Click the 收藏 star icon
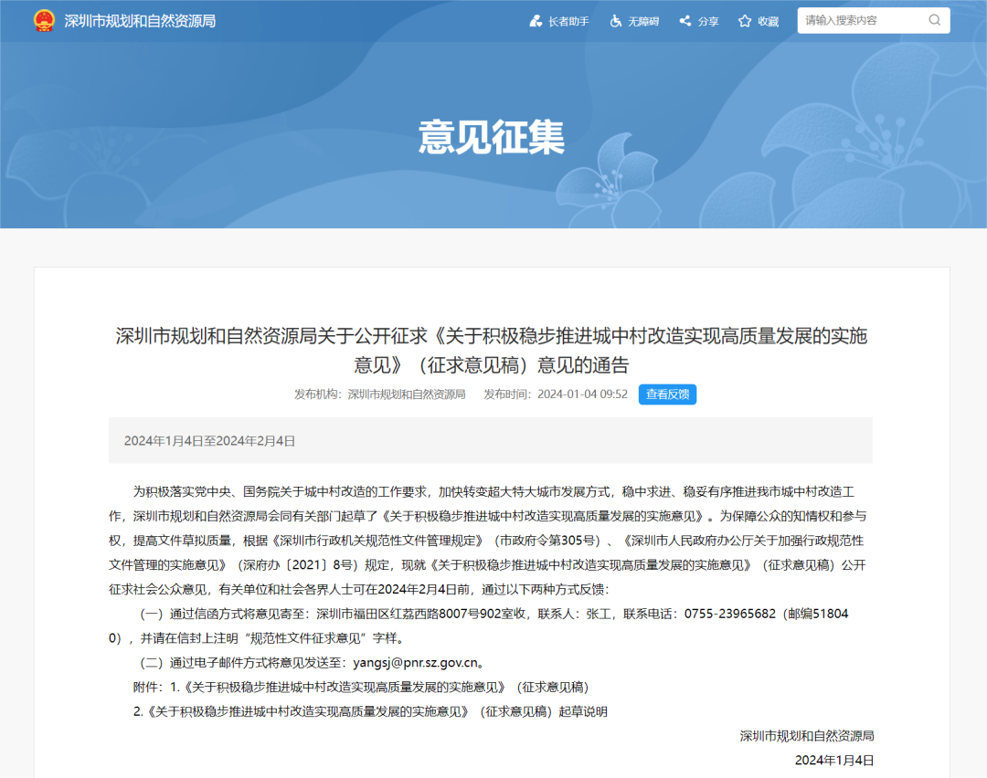987x778 pixels. (745, 21)
